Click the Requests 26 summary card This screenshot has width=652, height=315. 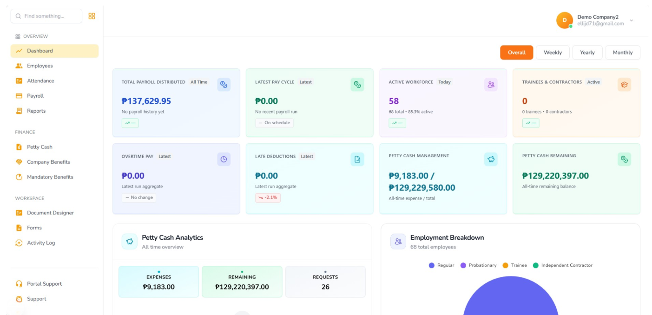coord(325,282)
